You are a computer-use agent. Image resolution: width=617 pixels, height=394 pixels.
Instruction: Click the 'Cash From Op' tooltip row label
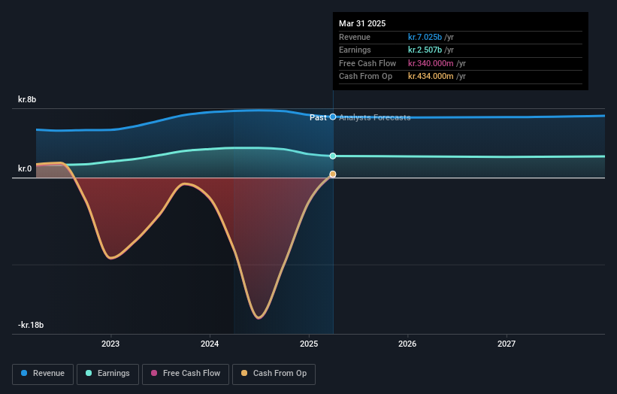coord(365,77)
